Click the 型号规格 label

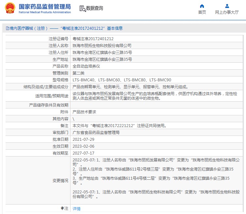(x=60, y=80)
